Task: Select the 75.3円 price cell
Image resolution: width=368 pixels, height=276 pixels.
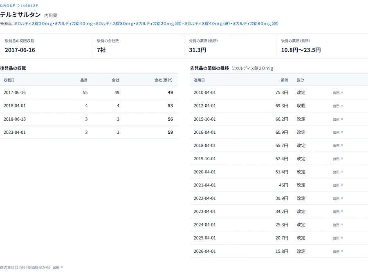Action: tap(282, 92)
